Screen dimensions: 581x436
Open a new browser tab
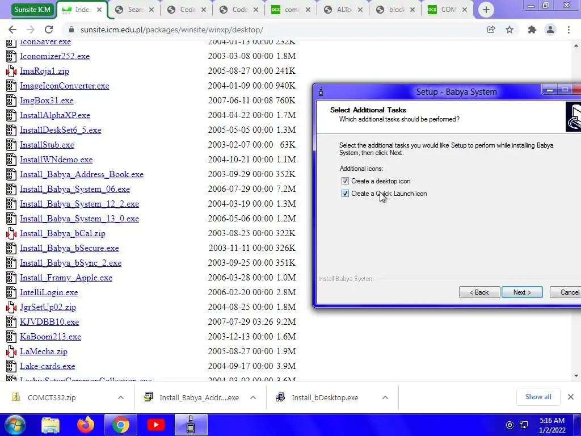point(486,10)
